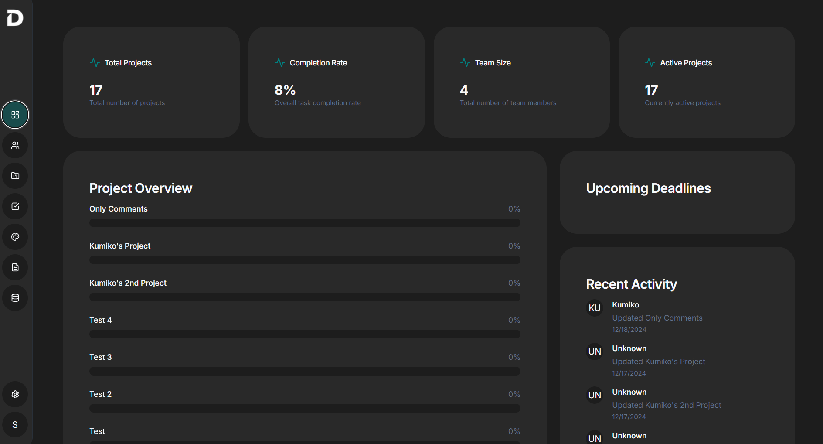
Task: Click the Test 3 progress bar
Action: click(x=305, y=371)
